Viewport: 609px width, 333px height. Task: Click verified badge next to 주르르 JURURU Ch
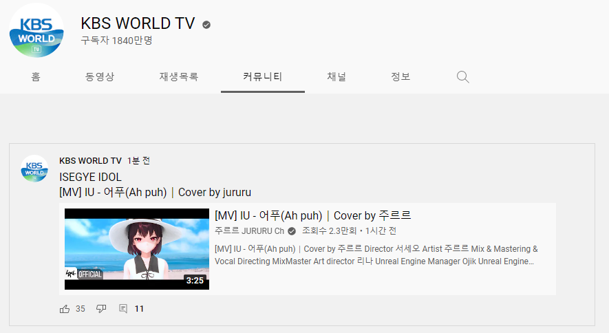[x=292, y=231]
